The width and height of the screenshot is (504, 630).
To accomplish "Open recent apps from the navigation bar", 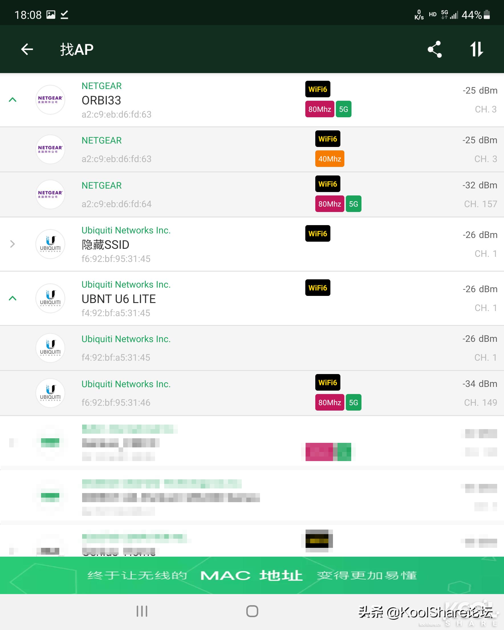I will (142, 611).
